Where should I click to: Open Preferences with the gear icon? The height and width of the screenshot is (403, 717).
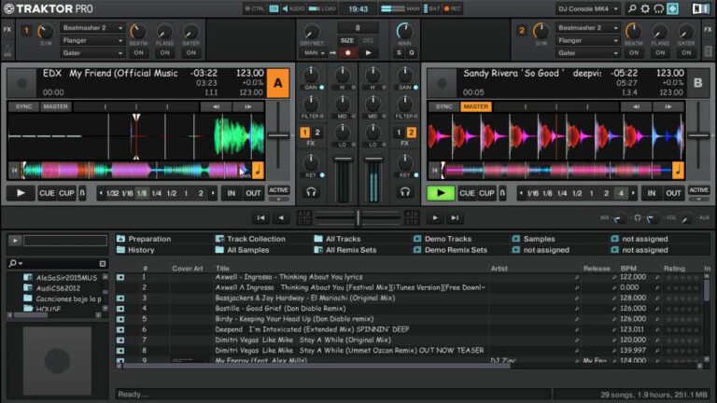(645, 8)
